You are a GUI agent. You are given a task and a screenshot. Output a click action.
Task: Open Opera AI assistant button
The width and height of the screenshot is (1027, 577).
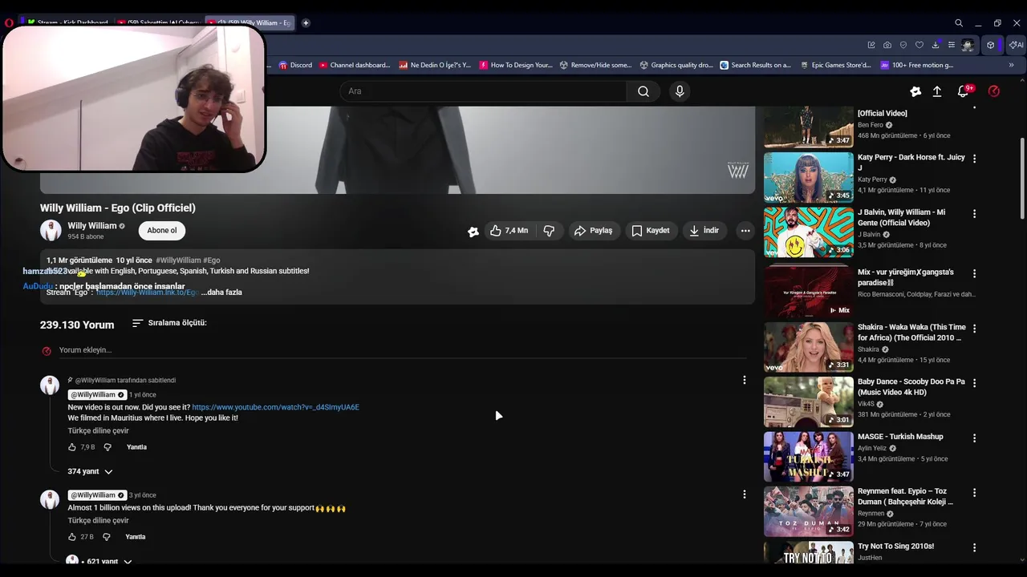click(x=1017, y=45)
